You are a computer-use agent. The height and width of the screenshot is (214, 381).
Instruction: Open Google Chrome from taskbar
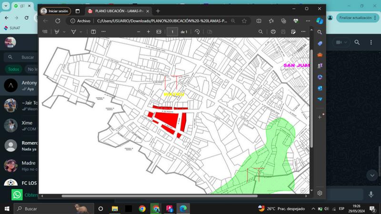coord(142,209)
